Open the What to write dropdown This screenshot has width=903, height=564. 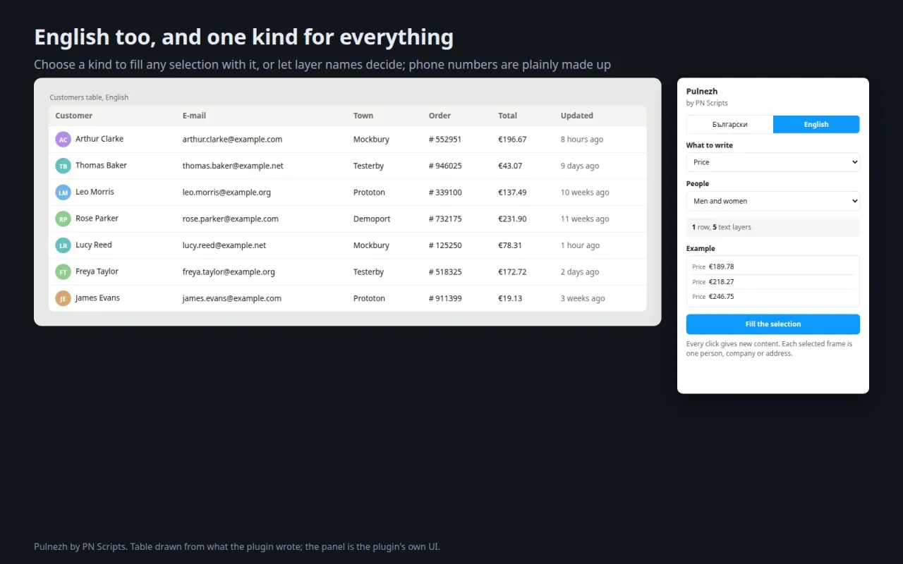pos(773,162)
